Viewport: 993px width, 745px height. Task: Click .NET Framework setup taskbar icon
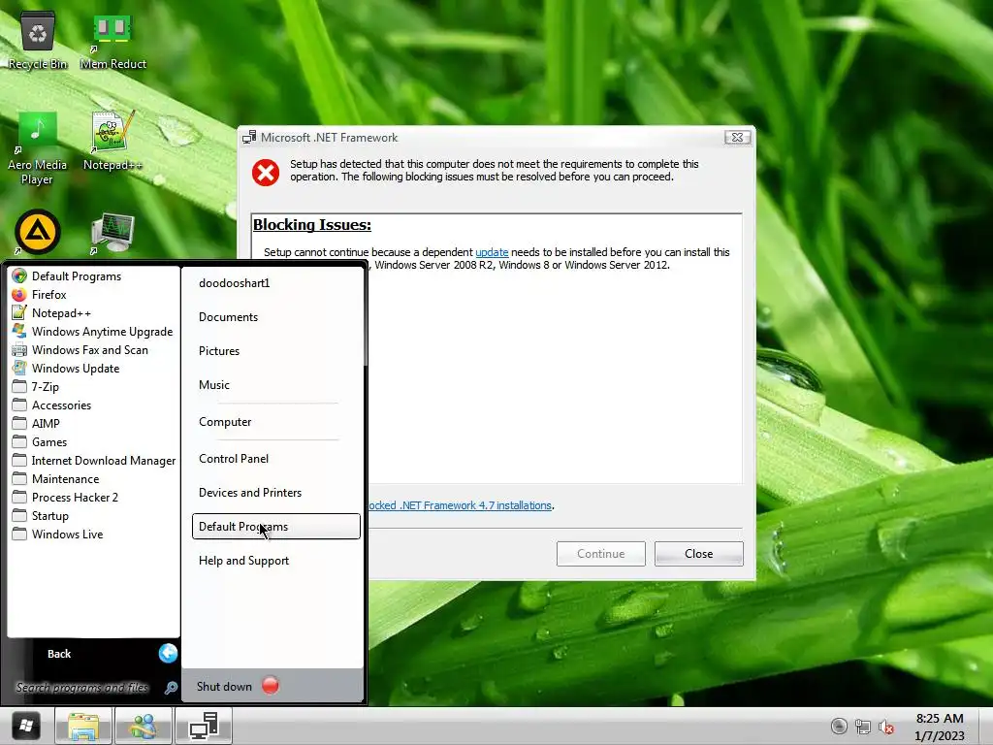coord(204,726)
